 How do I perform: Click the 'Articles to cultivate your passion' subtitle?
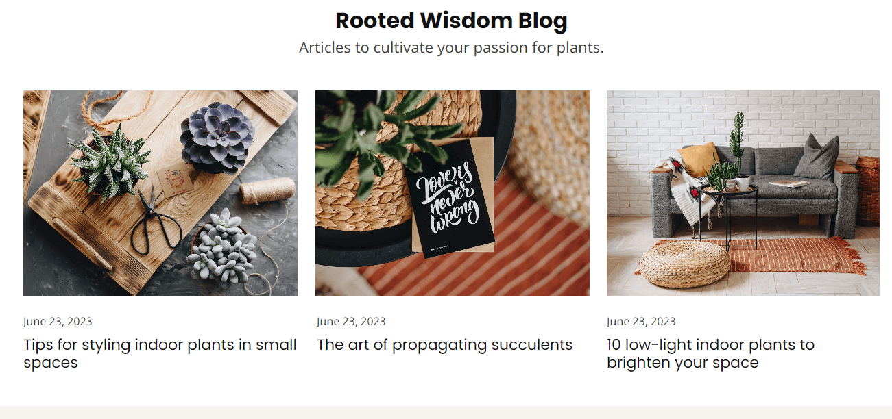click(451, 48)
